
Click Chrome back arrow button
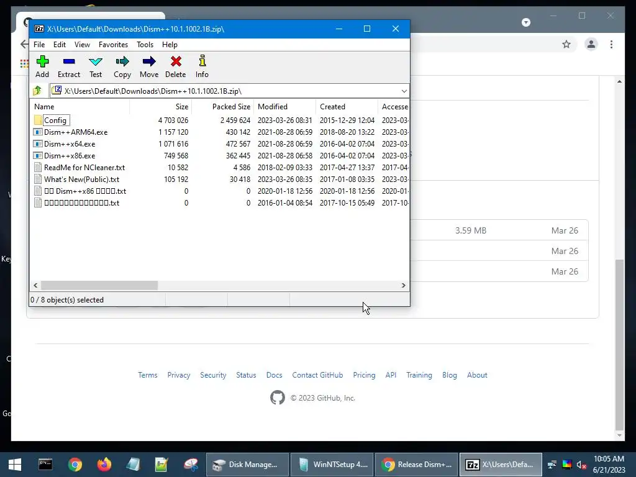24,44
